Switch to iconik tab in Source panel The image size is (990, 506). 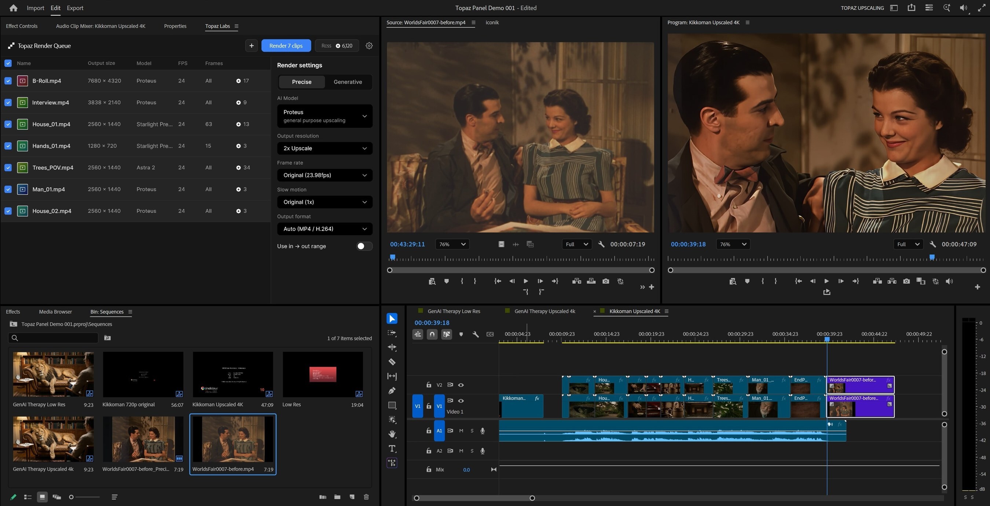click(x=492, y=22)
